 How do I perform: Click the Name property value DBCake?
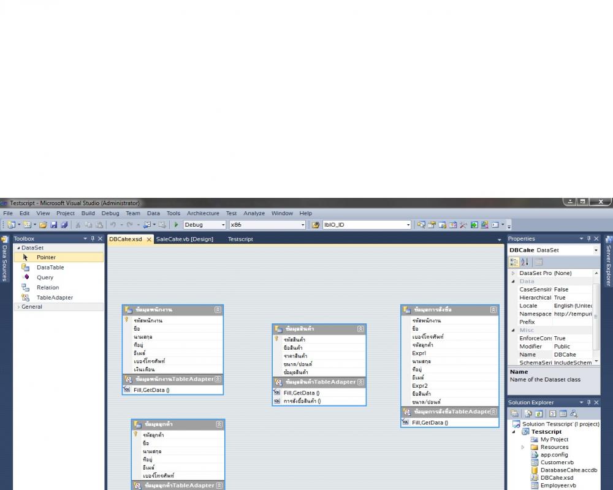(x=573, y=355)
